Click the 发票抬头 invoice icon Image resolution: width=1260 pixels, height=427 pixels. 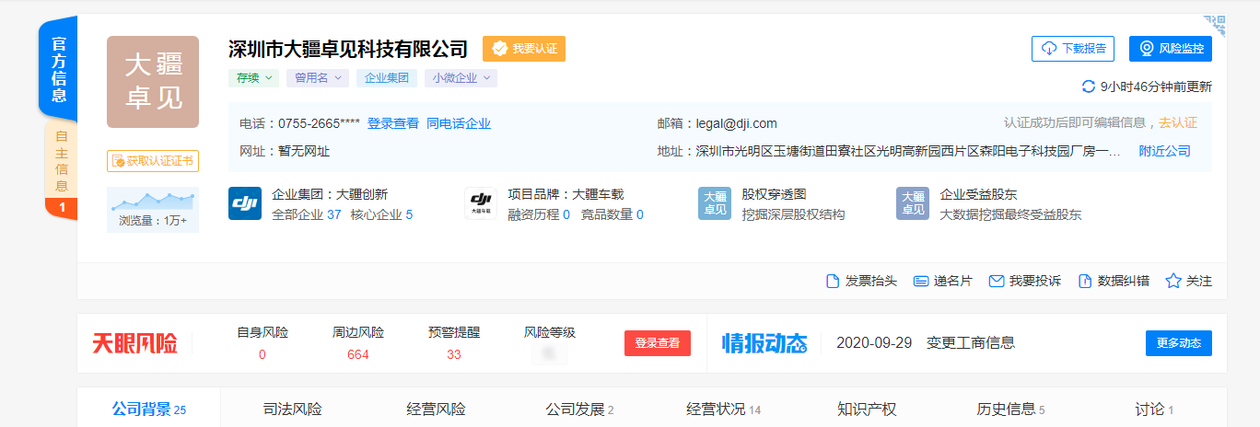[x=833, y=281]
